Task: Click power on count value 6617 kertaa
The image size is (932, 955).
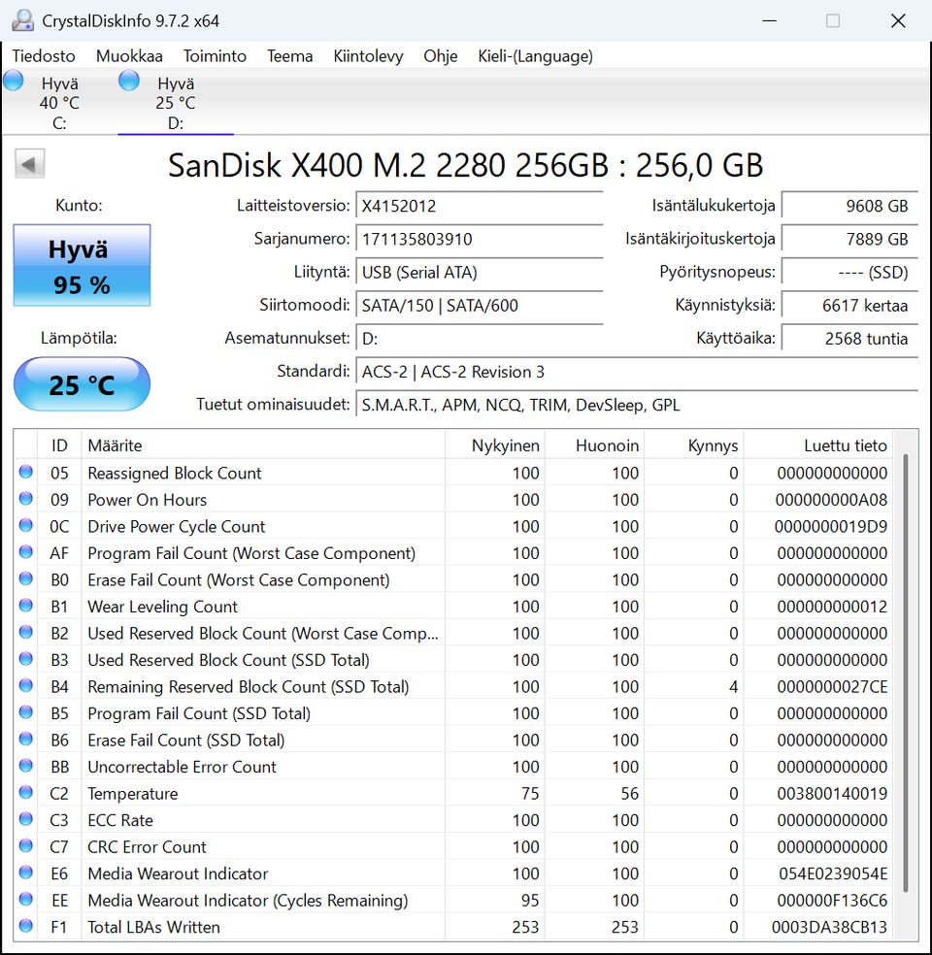Action: 849,305
